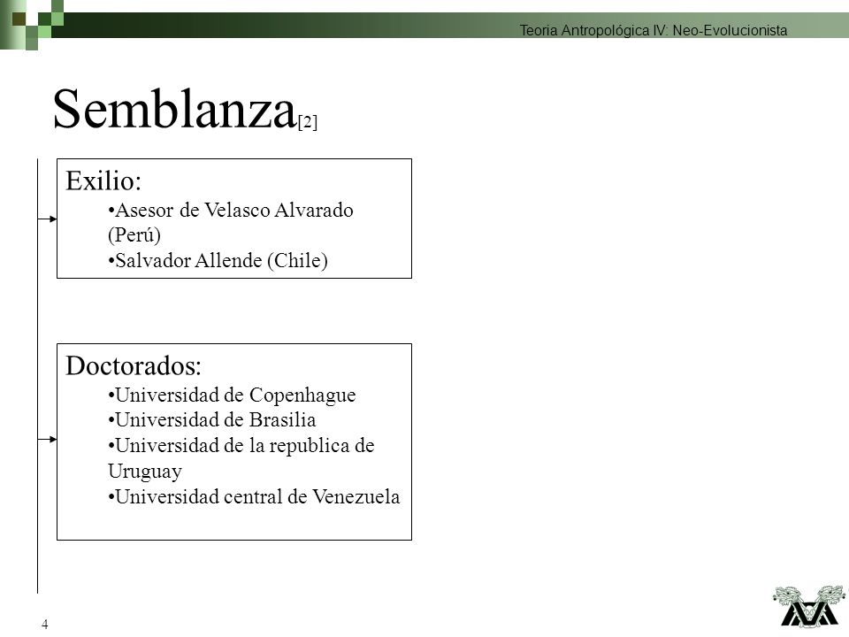
Task: Select the 'Doctorados:' heading
Action: click(134, 365)
